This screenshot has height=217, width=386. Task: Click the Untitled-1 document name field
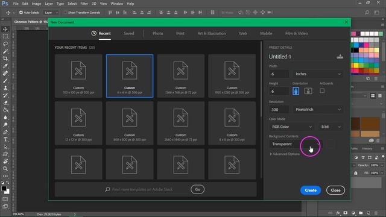302,57
